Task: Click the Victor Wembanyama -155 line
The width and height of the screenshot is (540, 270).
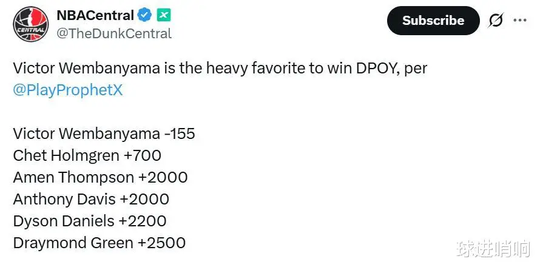Action: pyautogui.click(x=104, y=133)
